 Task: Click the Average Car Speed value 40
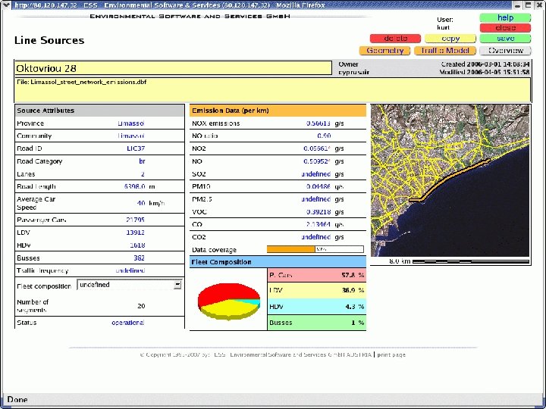coord(141,203)
